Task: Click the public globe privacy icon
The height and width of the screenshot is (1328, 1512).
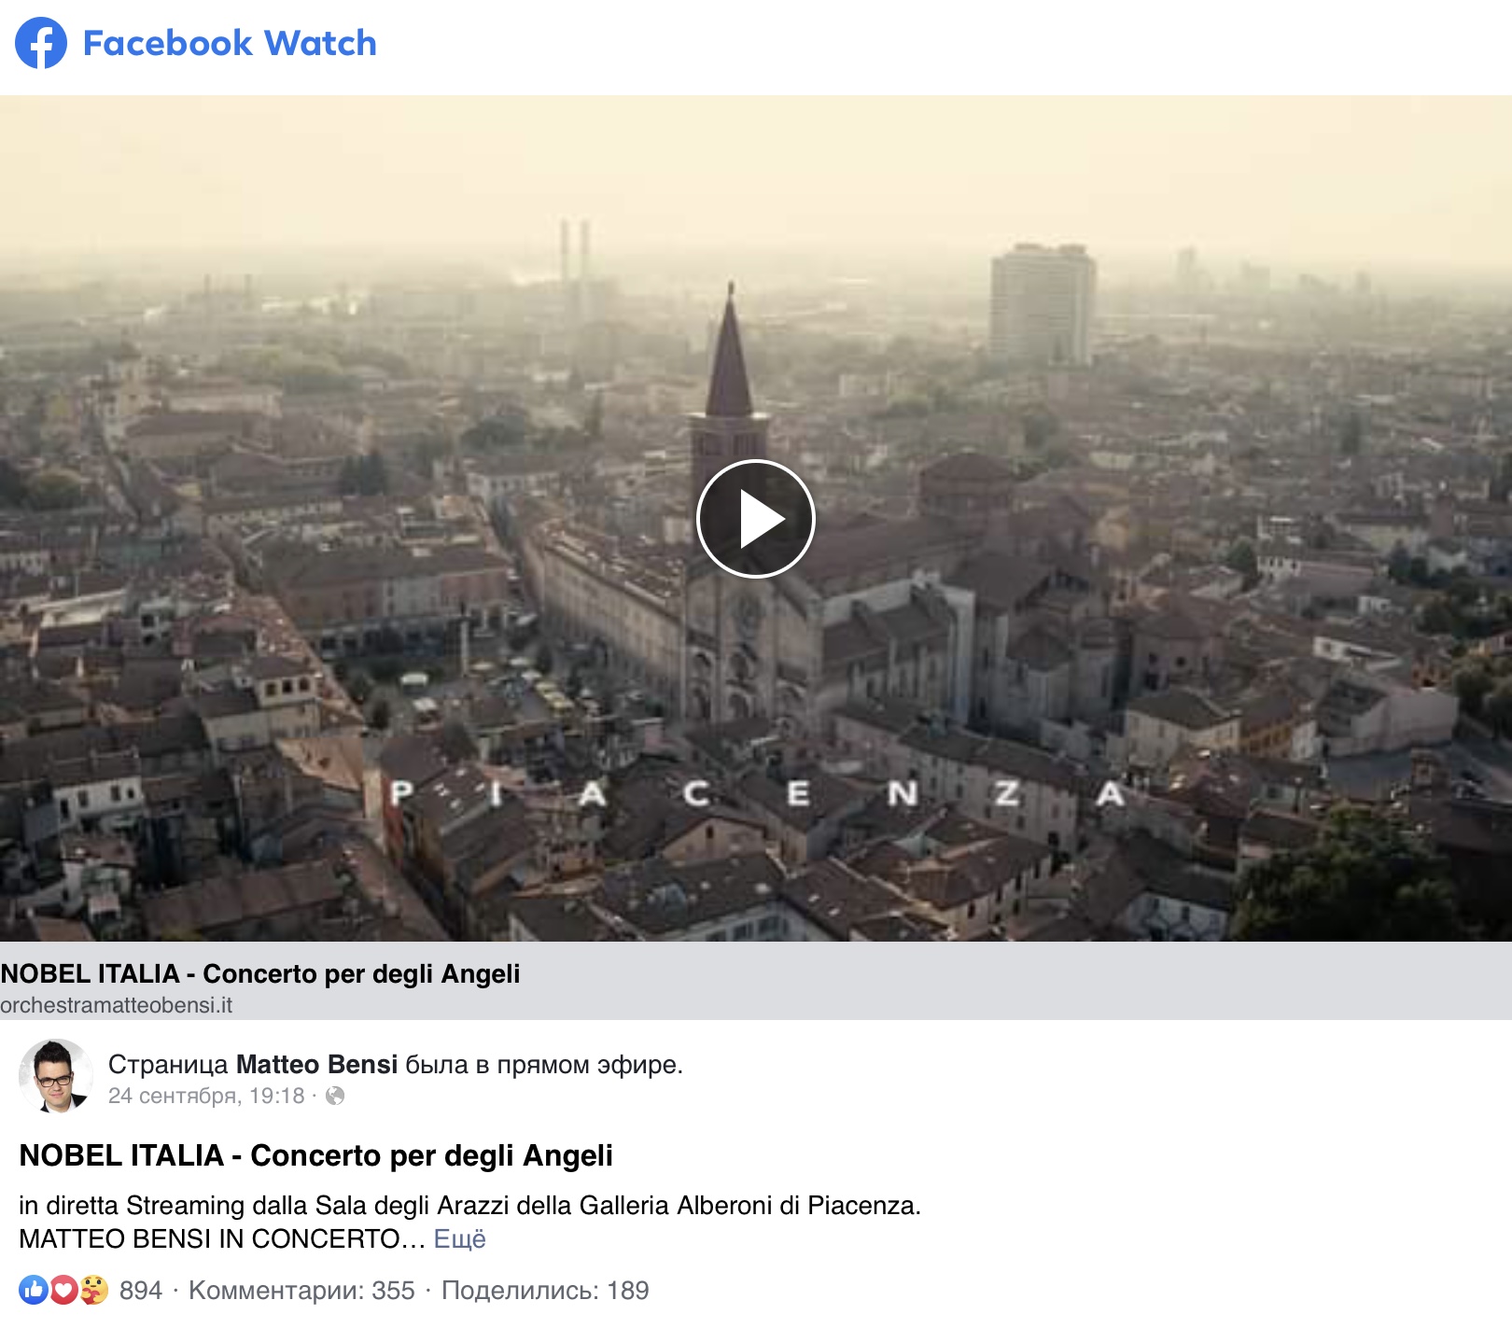Action: point(335,1096)
